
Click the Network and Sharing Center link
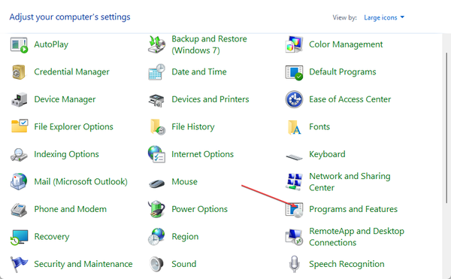click(350, 182)
